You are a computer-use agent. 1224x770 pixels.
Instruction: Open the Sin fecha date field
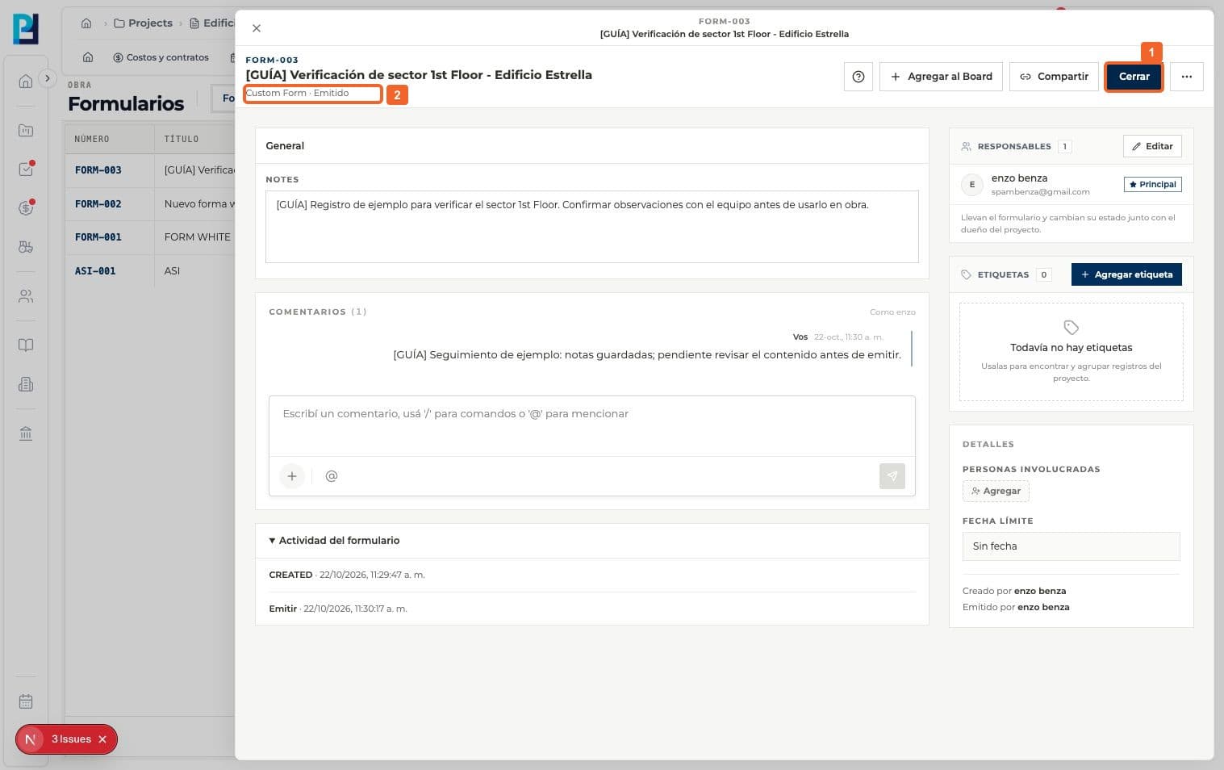point(1071,546)
